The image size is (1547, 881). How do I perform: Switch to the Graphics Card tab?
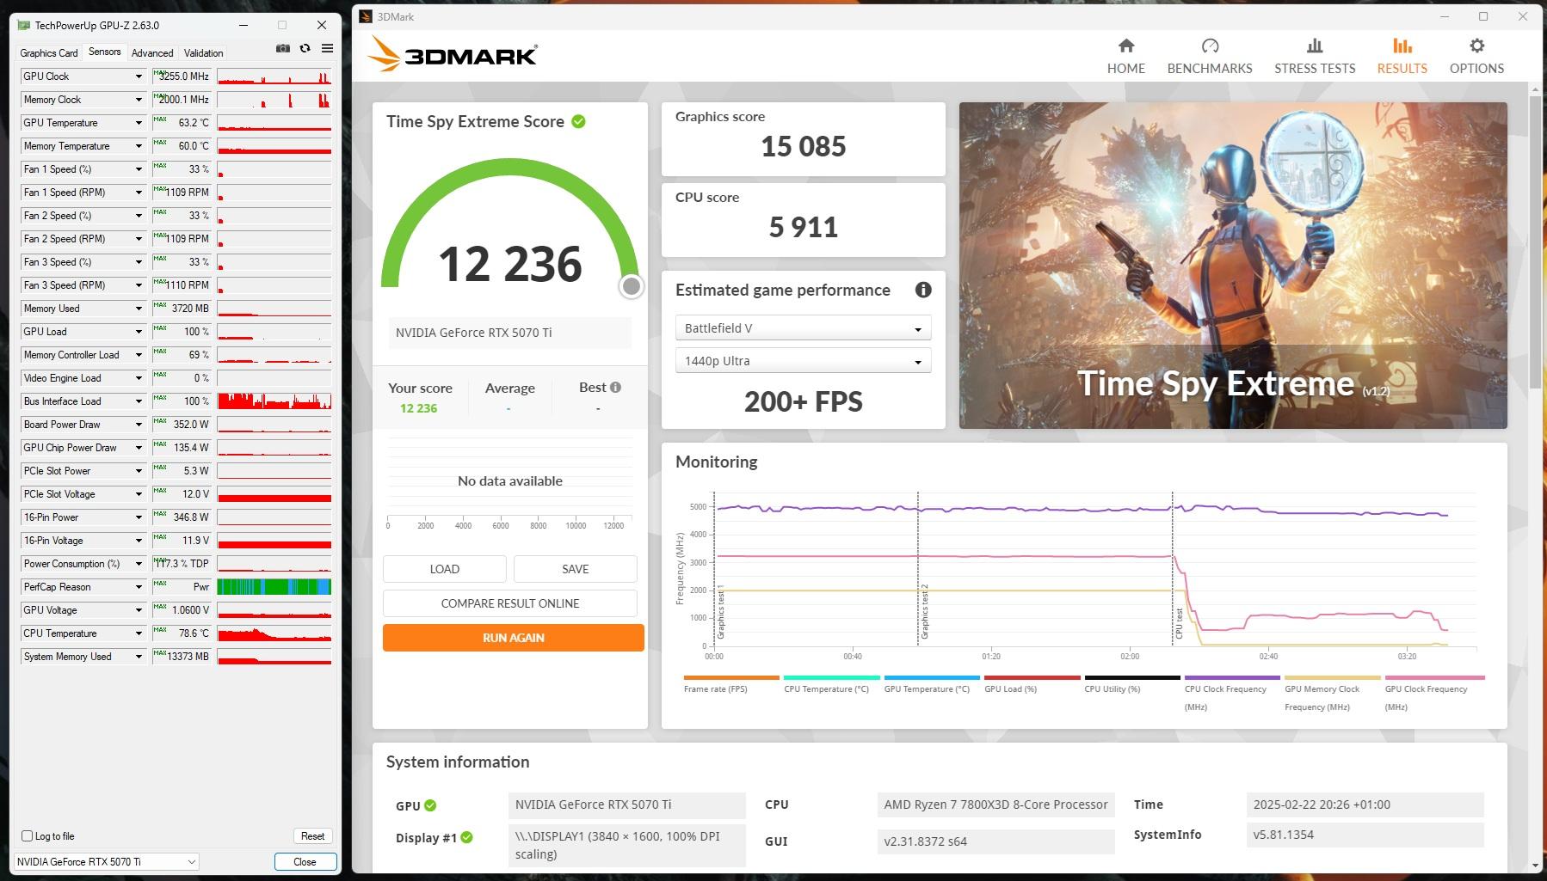click(49, 52)
